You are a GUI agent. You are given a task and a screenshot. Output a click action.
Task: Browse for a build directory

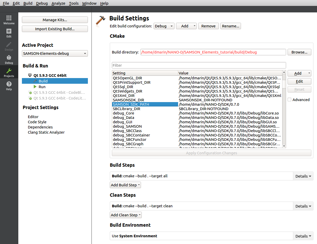tap(299, 52)
